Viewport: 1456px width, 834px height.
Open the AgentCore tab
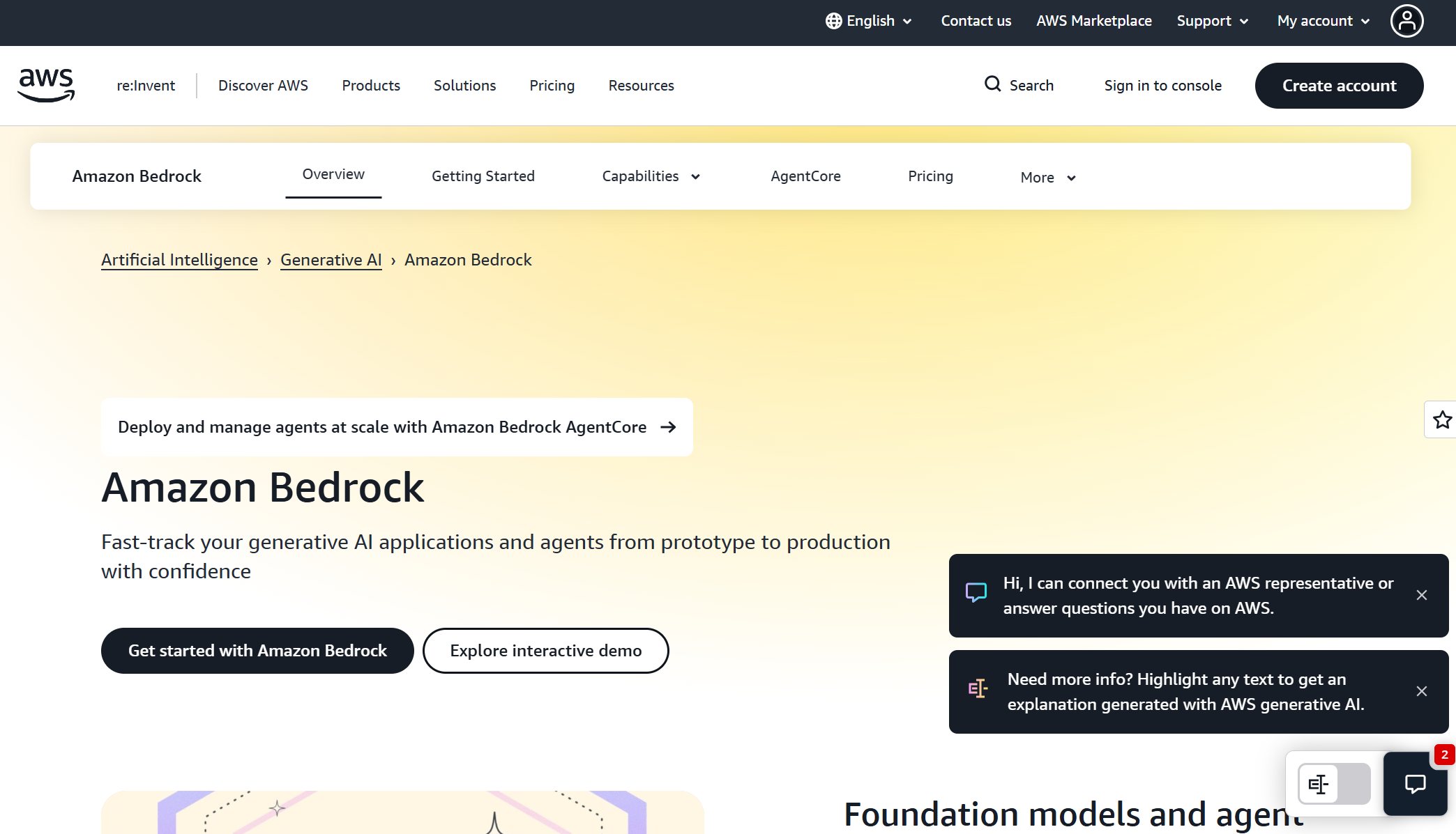coord(805,176)
